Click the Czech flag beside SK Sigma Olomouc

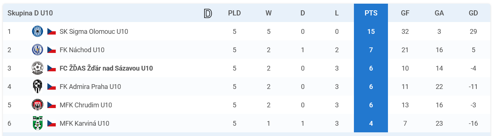51,32
